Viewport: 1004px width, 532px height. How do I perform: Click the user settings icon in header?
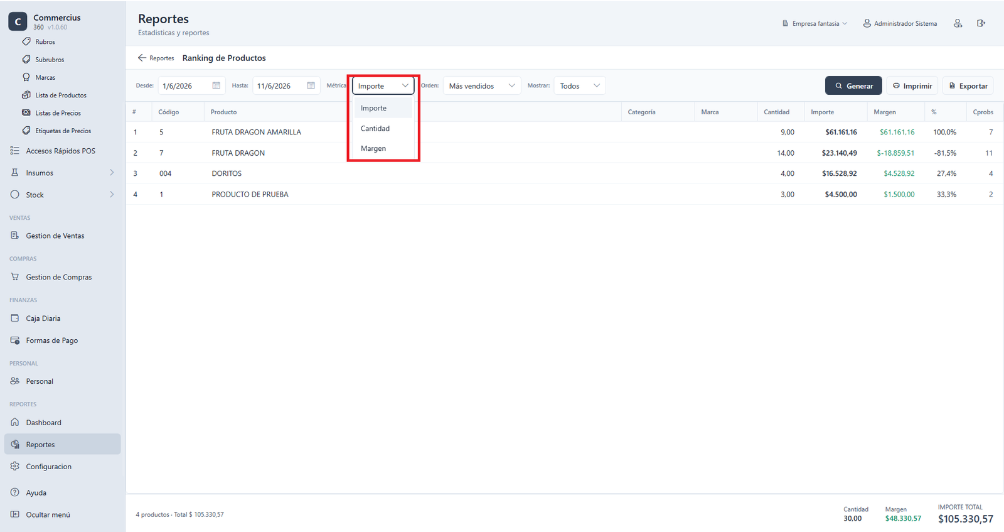pyautogui.click(x=958, y=23)
